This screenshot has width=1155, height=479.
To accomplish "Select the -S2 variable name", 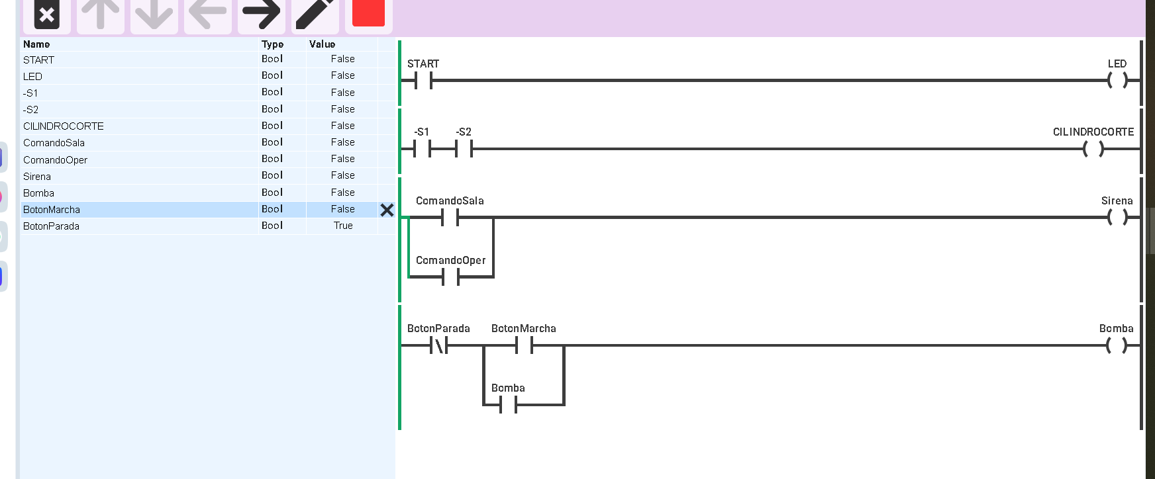I will (x=30, y=110).
